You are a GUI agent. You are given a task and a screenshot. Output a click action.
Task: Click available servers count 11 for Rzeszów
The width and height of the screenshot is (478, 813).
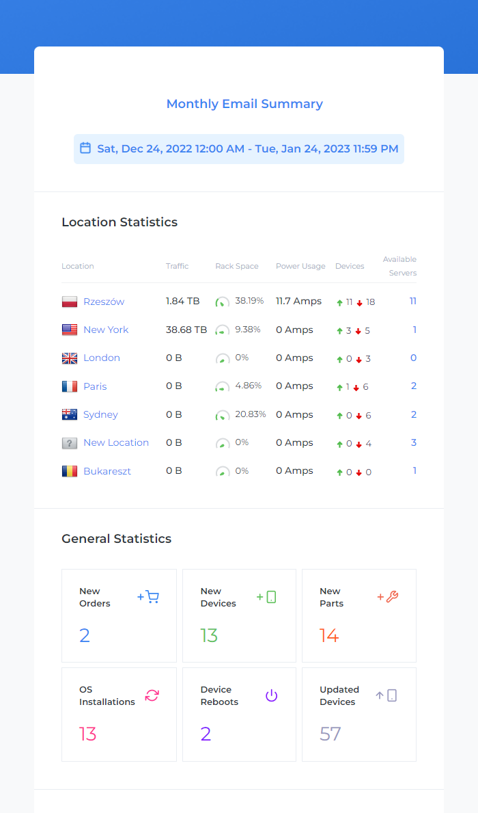pyautogui.click(x=412, y=302)
